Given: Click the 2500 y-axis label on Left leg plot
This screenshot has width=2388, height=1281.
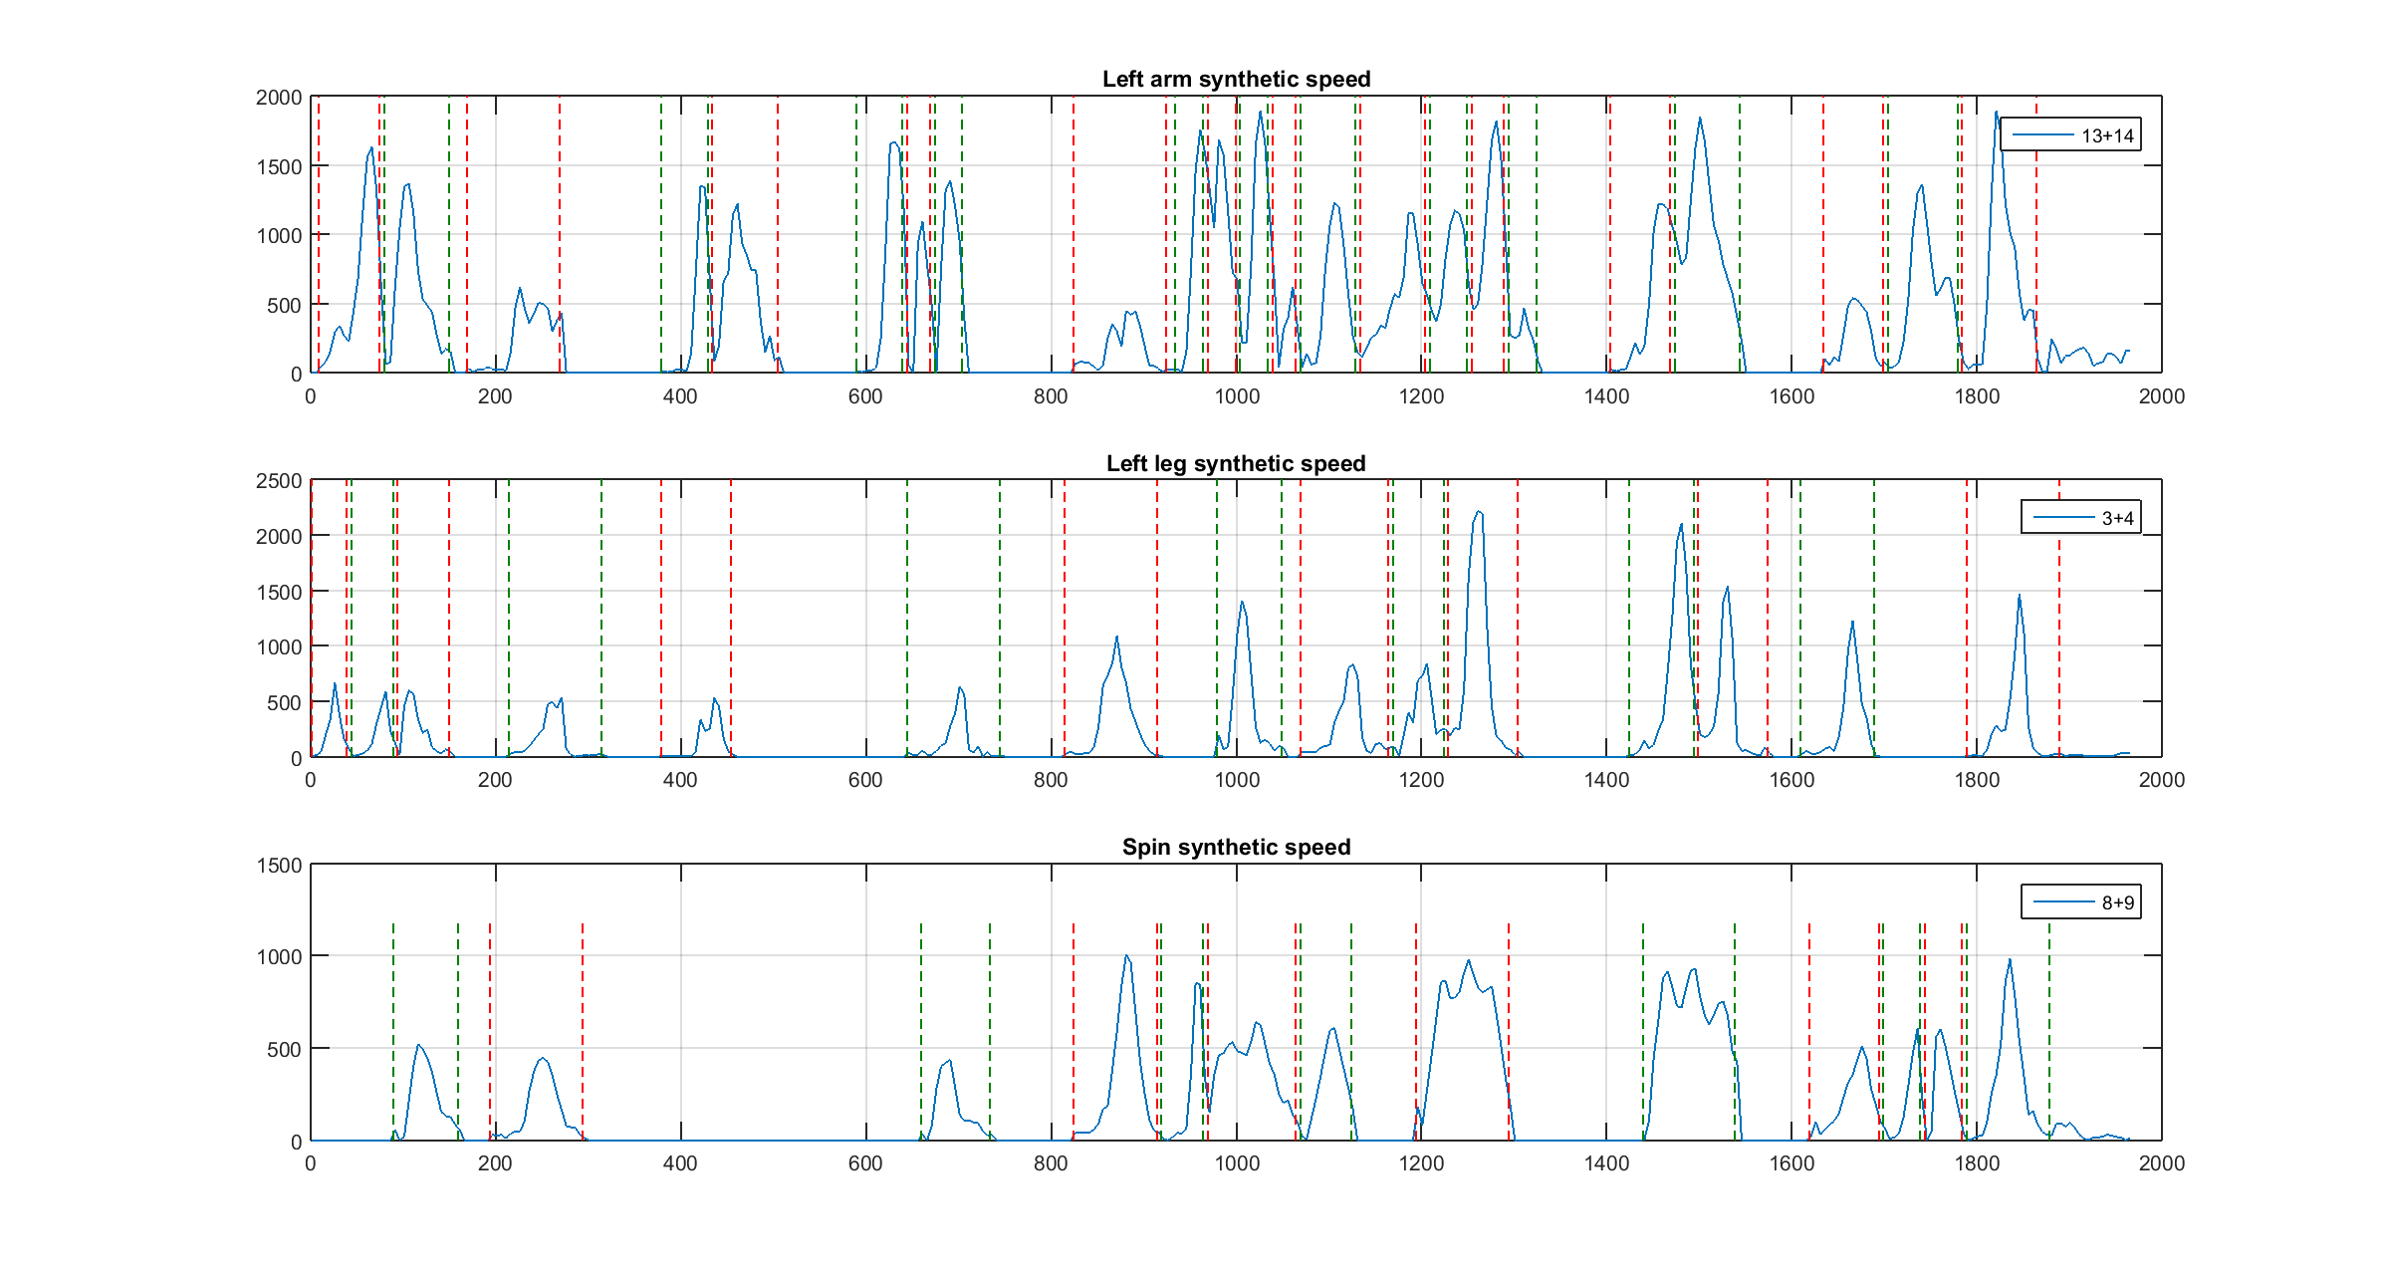Looking at the screenshot, I should [x=279, y=481].
